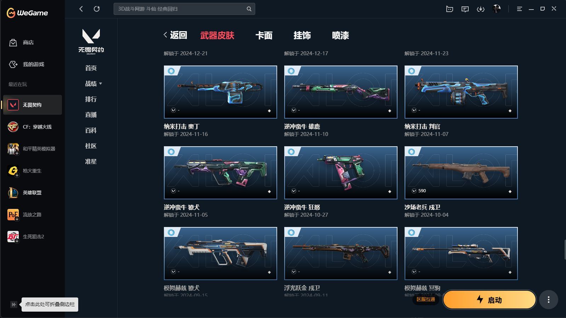The width and height of the screenshot is (566, 318).
Task: Refresh the page with the reload icon
Action: [x=97, y=9]
